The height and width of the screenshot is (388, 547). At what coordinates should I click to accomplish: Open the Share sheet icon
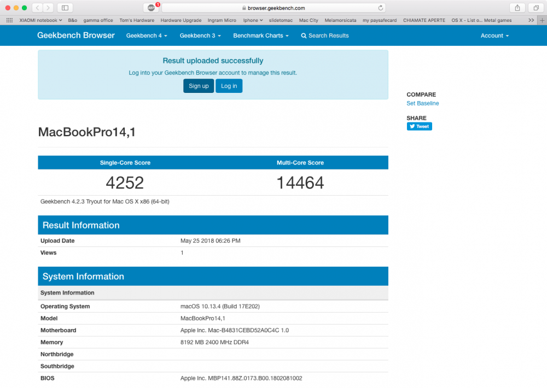pyautogui.click(x=517, y=8)
